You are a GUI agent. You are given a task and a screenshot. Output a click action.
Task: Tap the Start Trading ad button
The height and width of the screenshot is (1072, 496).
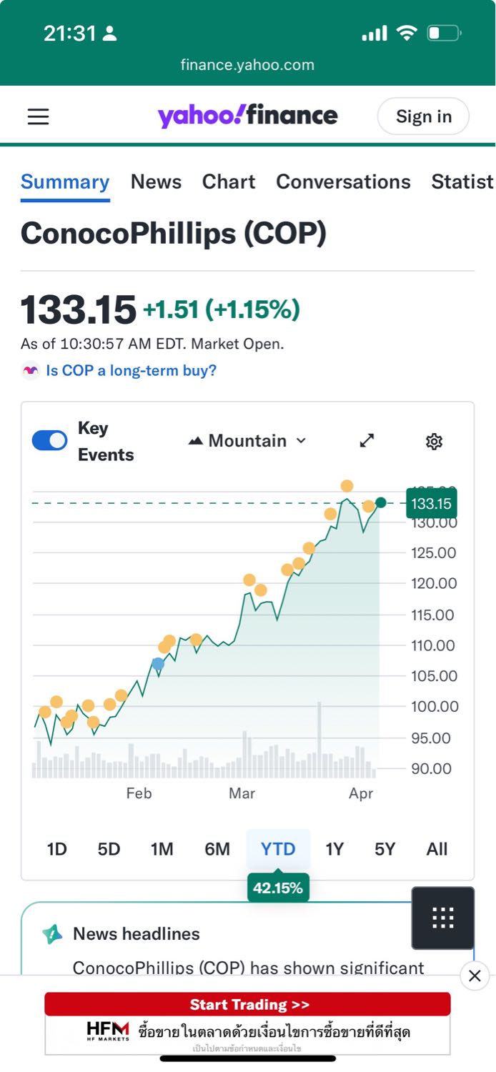pos(247,1004)
